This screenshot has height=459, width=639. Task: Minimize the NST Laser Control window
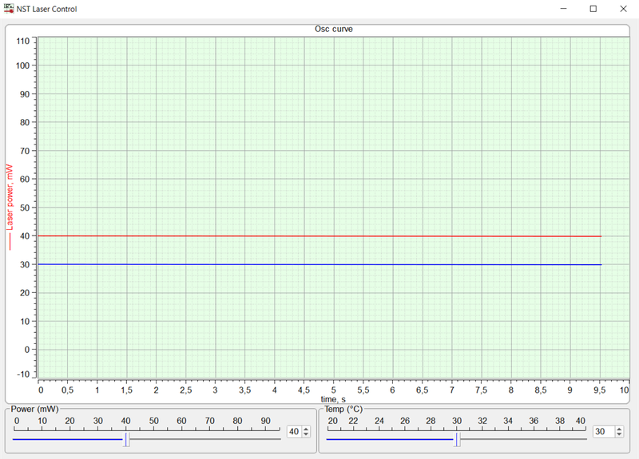[564, 9]
